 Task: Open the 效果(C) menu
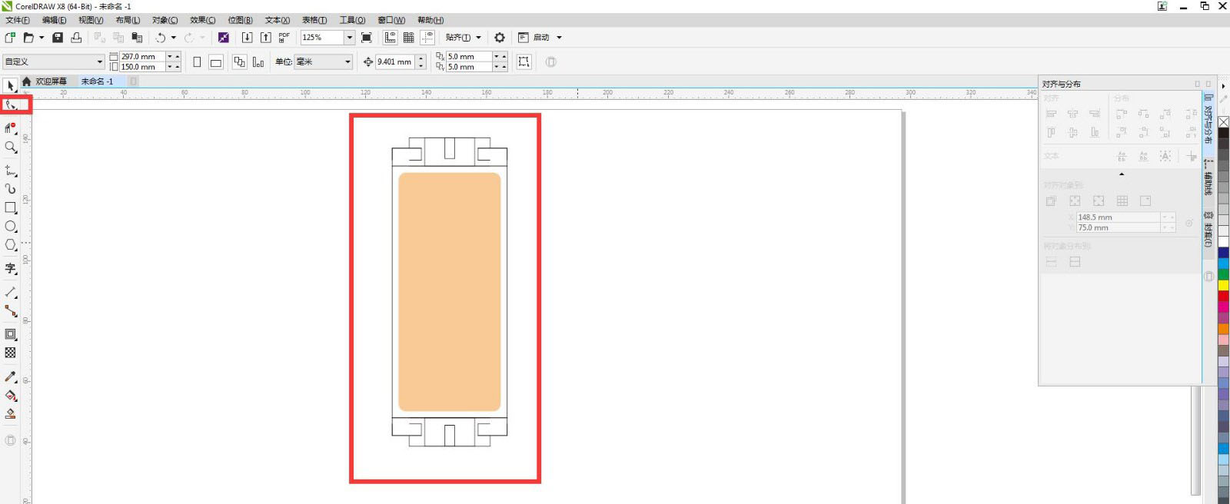tap(202, 20)
